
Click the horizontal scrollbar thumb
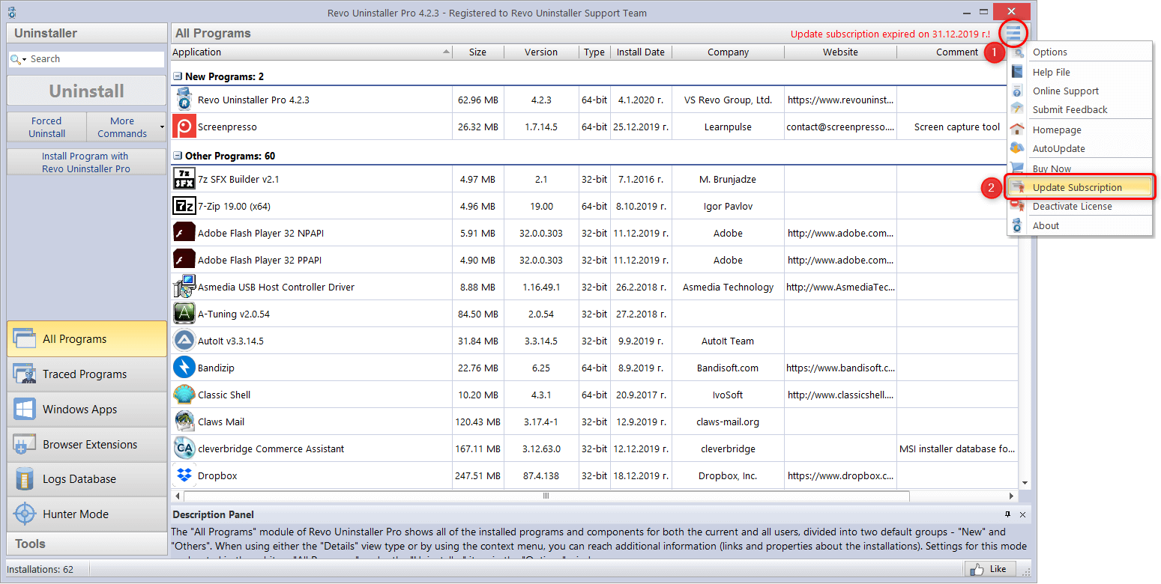point(546,496)
